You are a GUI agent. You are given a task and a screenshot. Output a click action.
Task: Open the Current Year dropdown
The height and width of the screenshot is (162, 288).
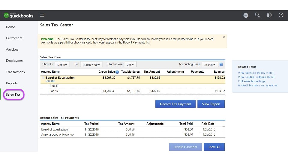click(x=91, y=64)
